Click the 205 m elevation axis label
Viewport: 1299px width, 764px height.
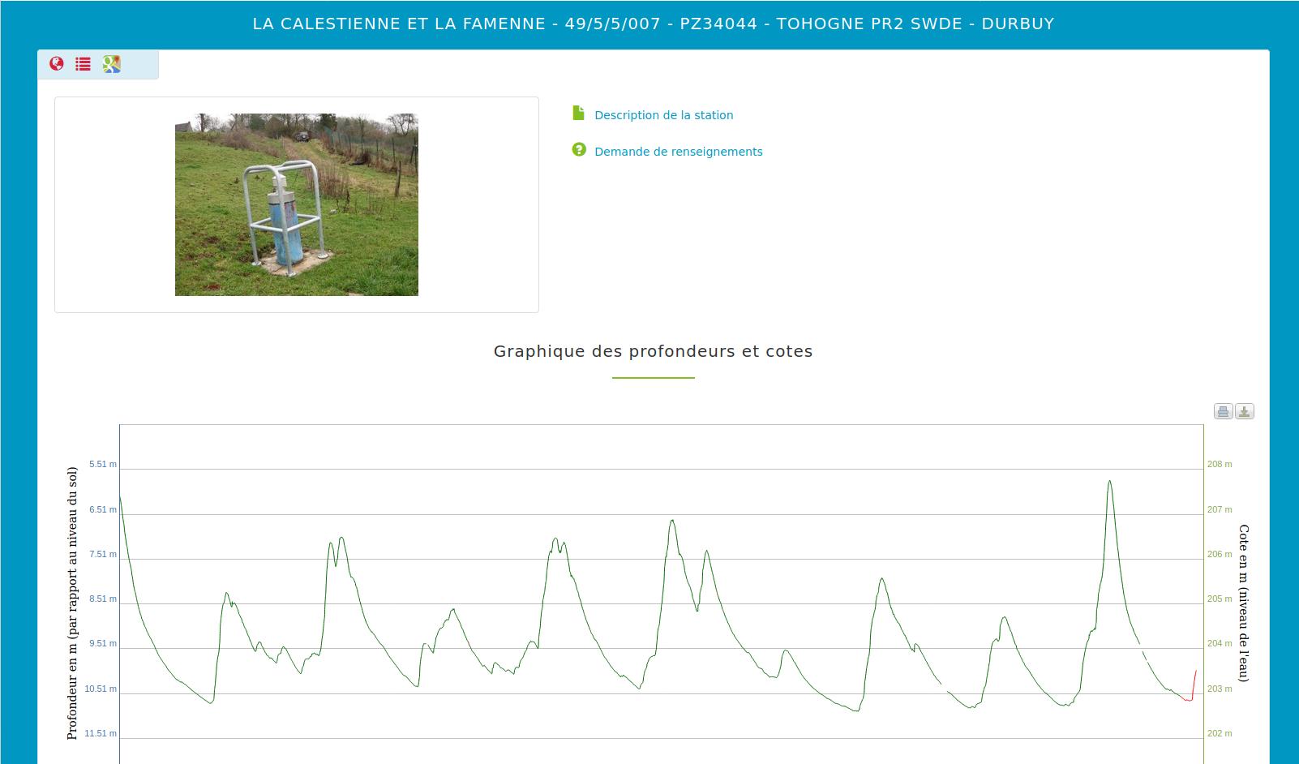pos(1220,599)
